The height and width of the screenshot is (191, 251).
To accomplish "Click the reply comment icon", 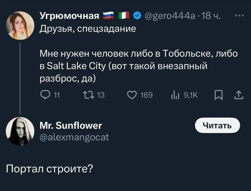I will coord(44,95).
